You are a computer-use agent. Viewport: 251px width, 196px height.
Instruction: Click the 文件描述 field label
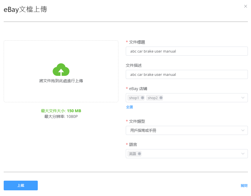pos(134,65)
